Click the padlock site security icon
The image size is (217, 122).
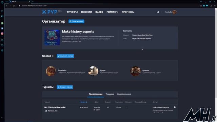point(19,6)
